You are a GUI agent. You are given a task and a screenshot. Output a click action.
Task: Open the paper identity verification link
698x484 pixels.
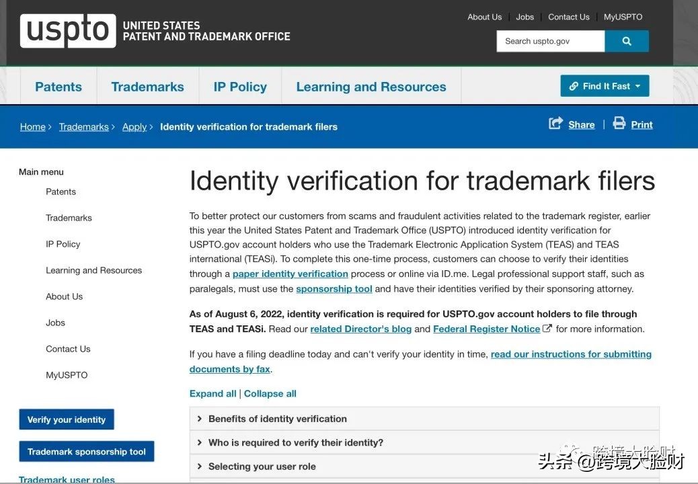pyautogui.click(x=290, y=274)
